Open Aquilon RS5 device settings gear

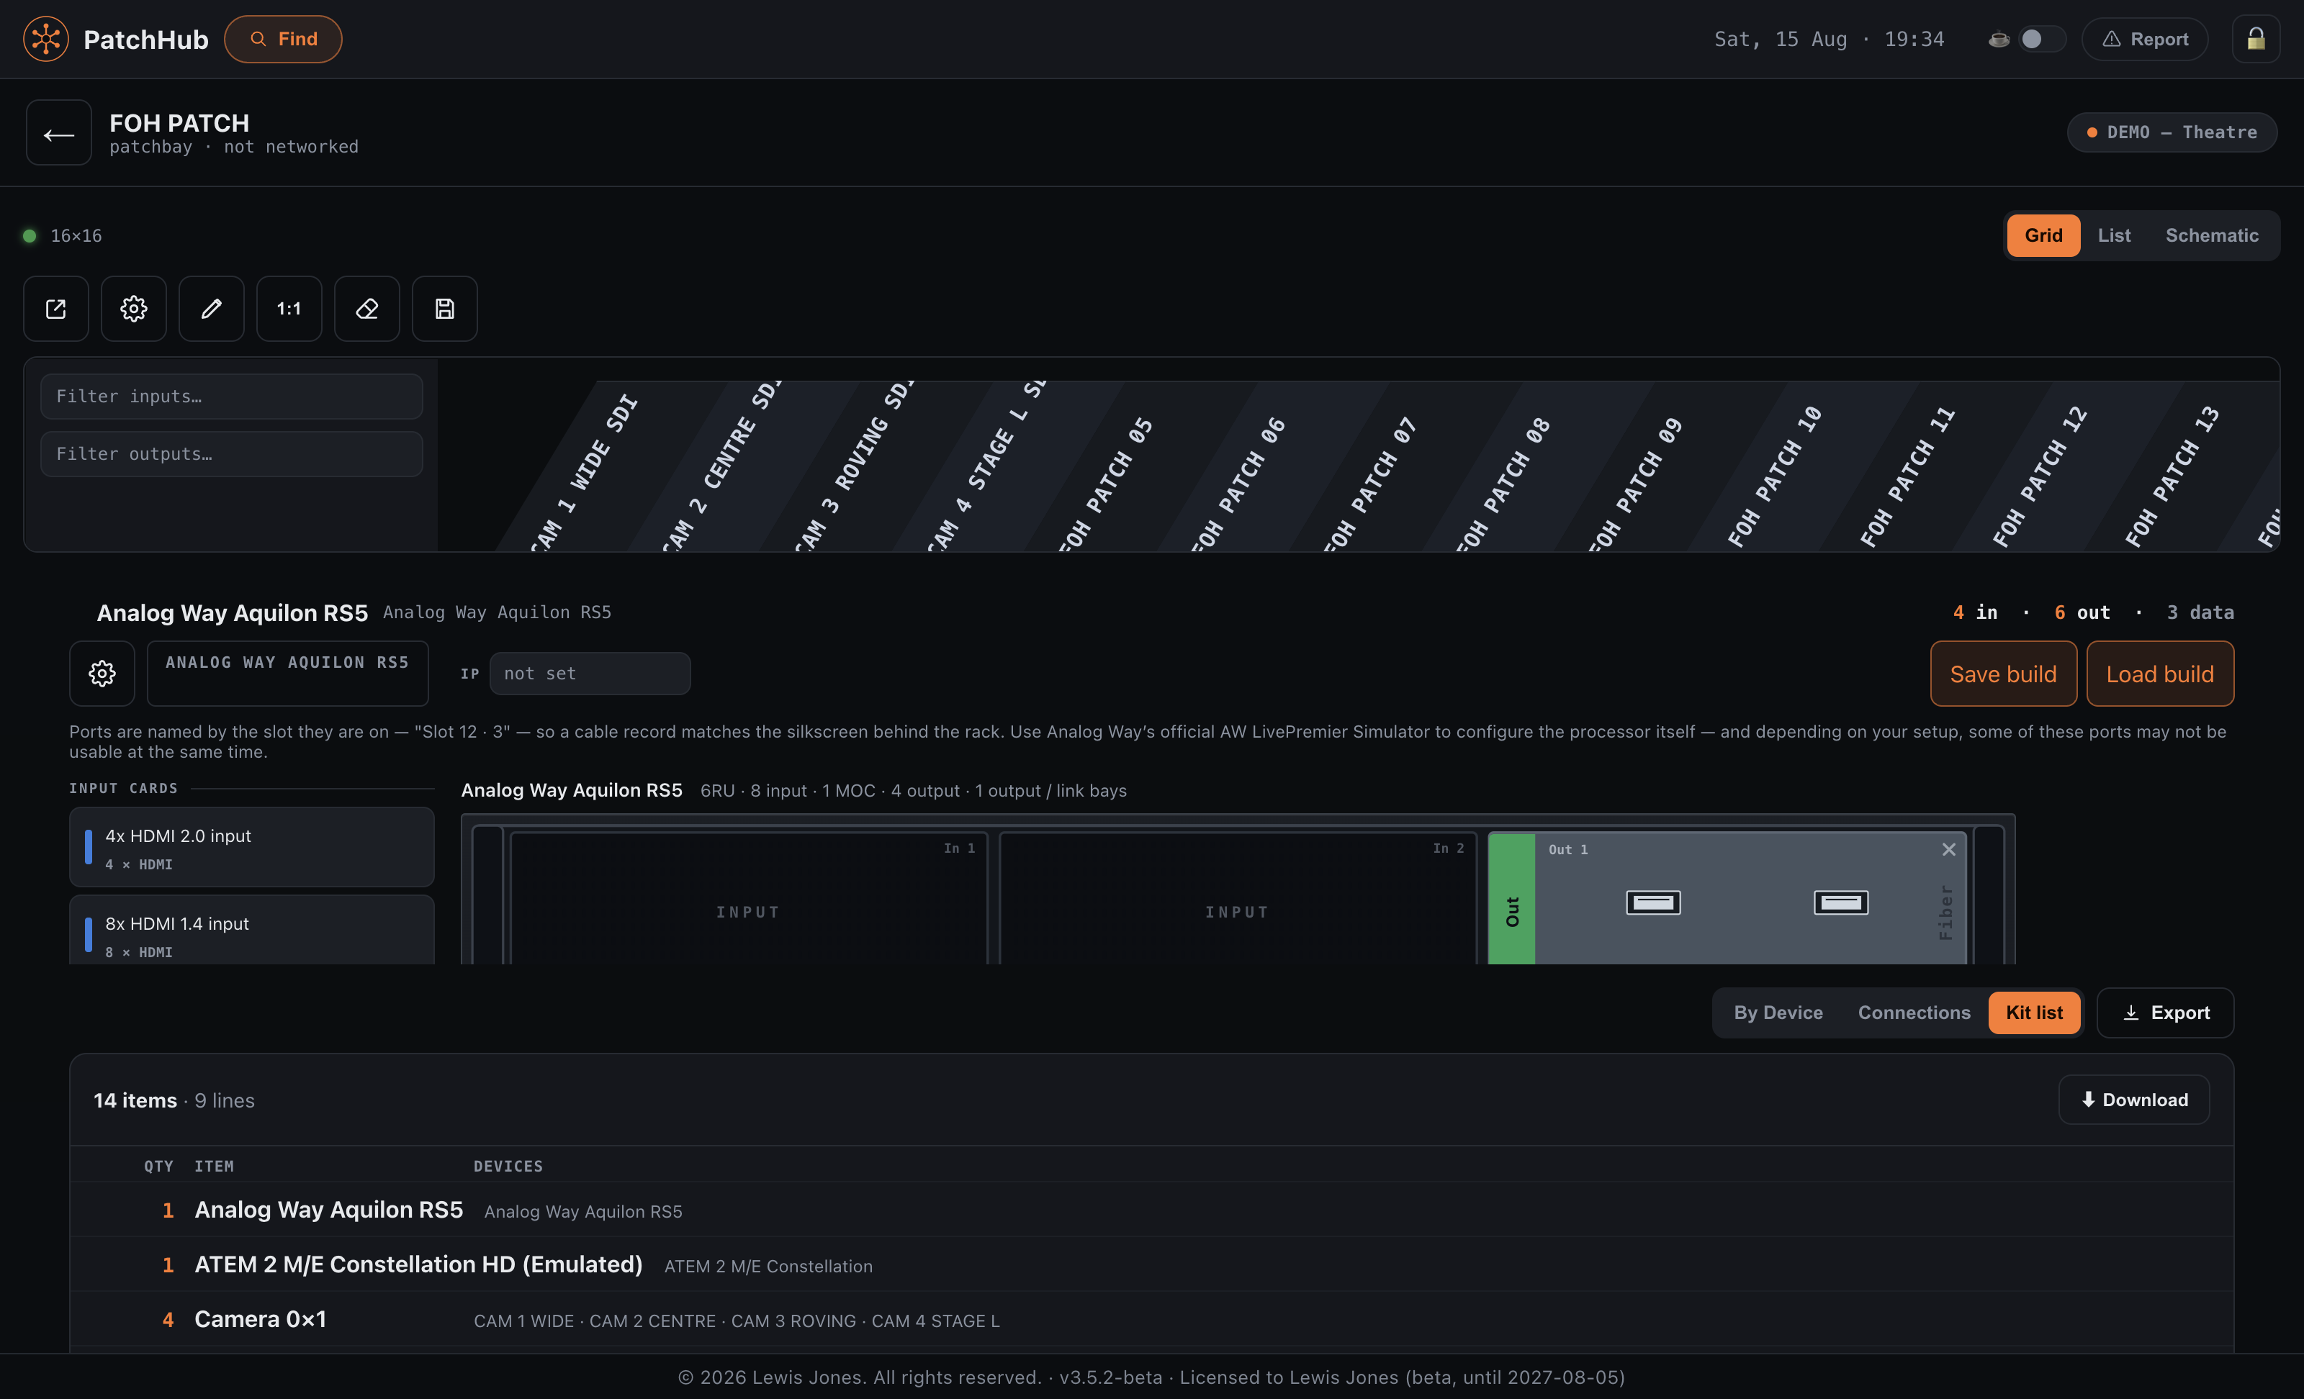point(102,673)
